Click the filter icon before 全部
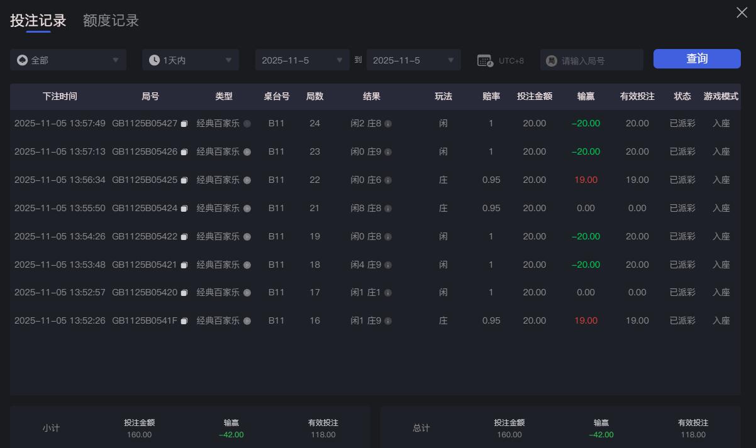 23,59
